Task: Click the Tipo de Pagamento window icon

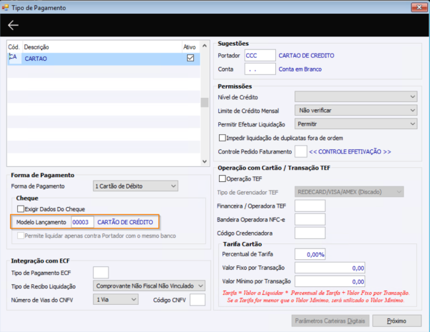Action: (5, 8)
